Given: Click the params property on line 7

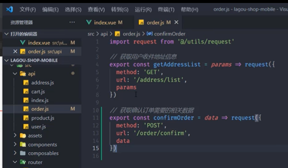Looking at the screenshot, I should pos(126,87).
